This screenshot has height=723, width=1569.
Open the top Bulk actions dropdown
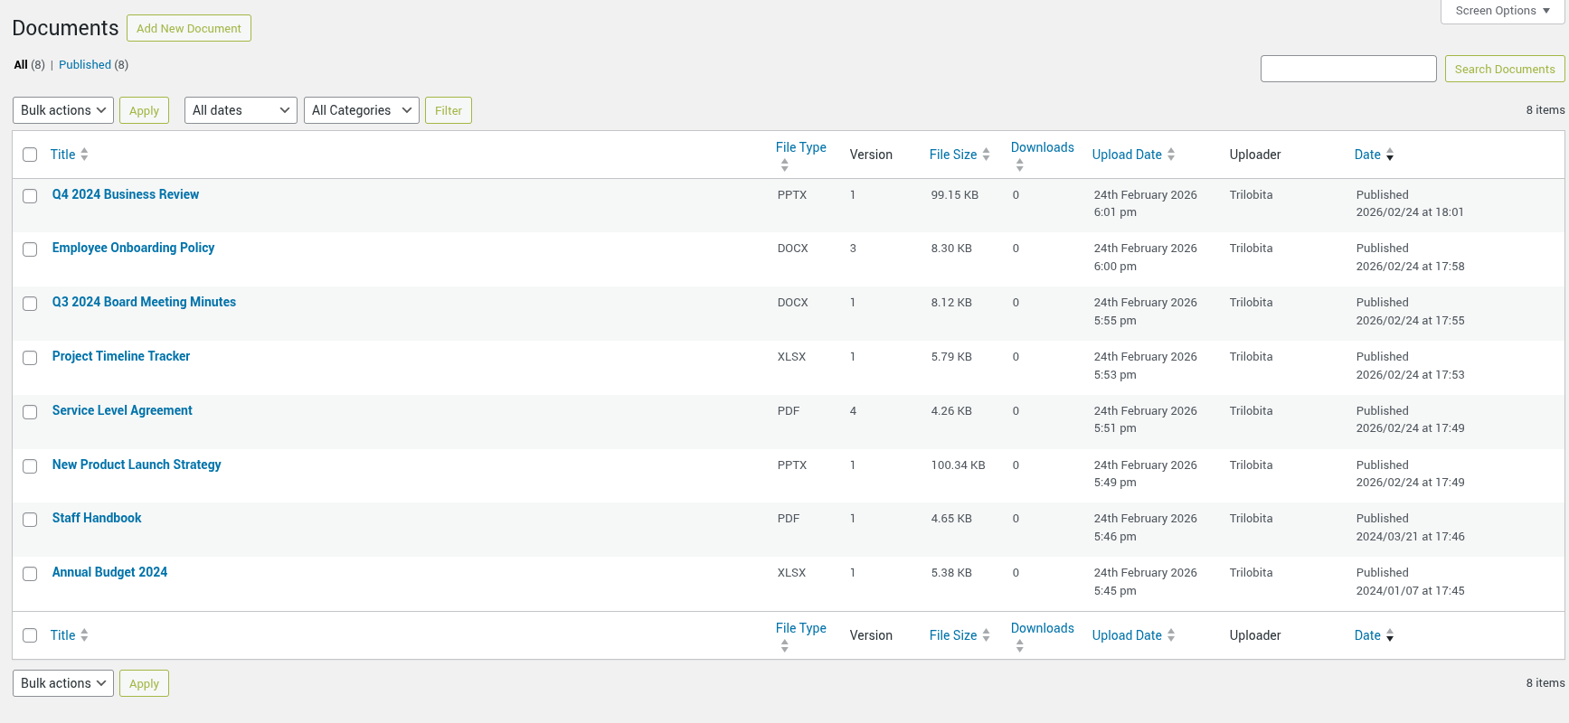63,110
